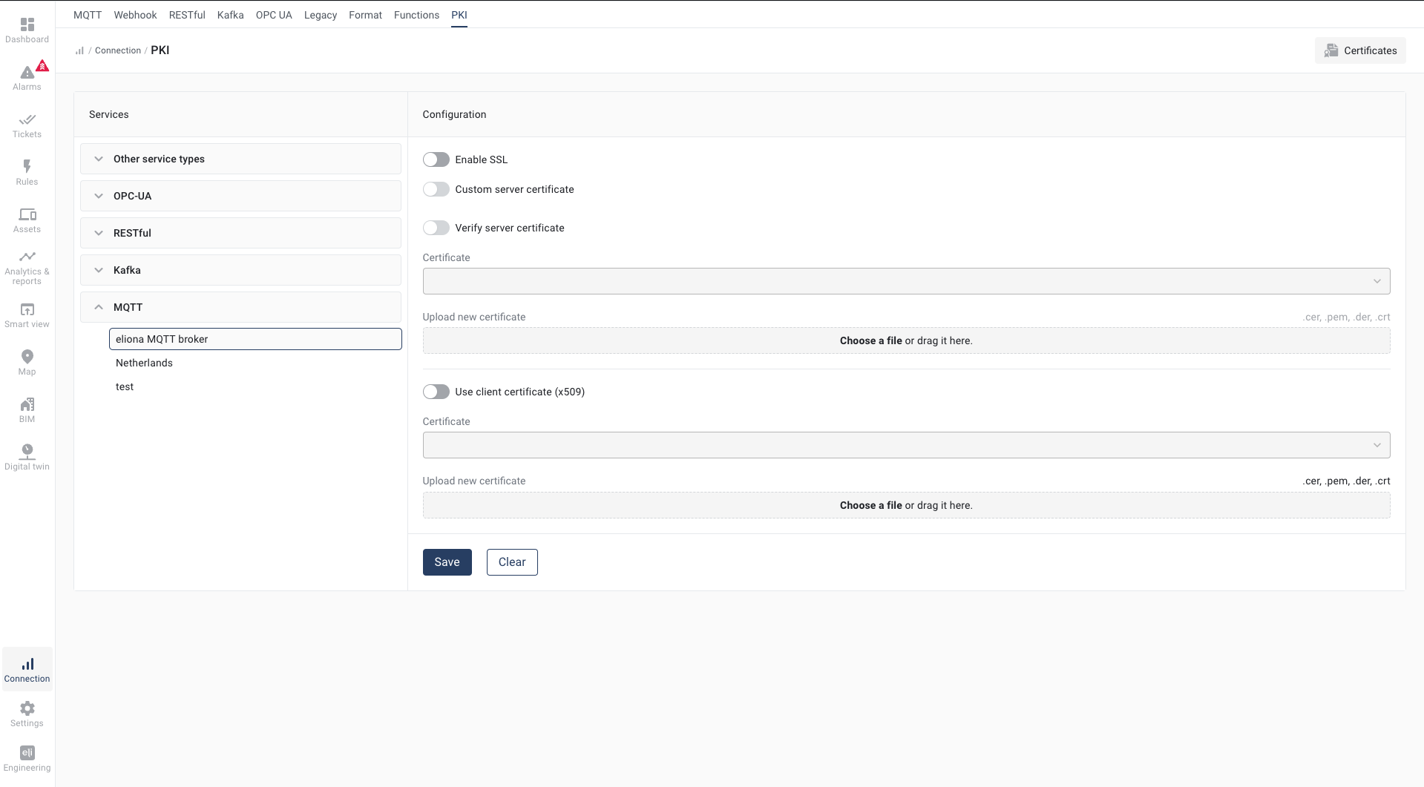Open the Alarms warning icon

[27, 73]
